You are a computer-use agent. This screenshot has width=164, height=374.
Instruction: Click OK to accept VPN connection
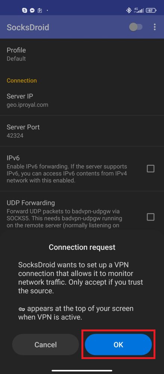(118, 344)
